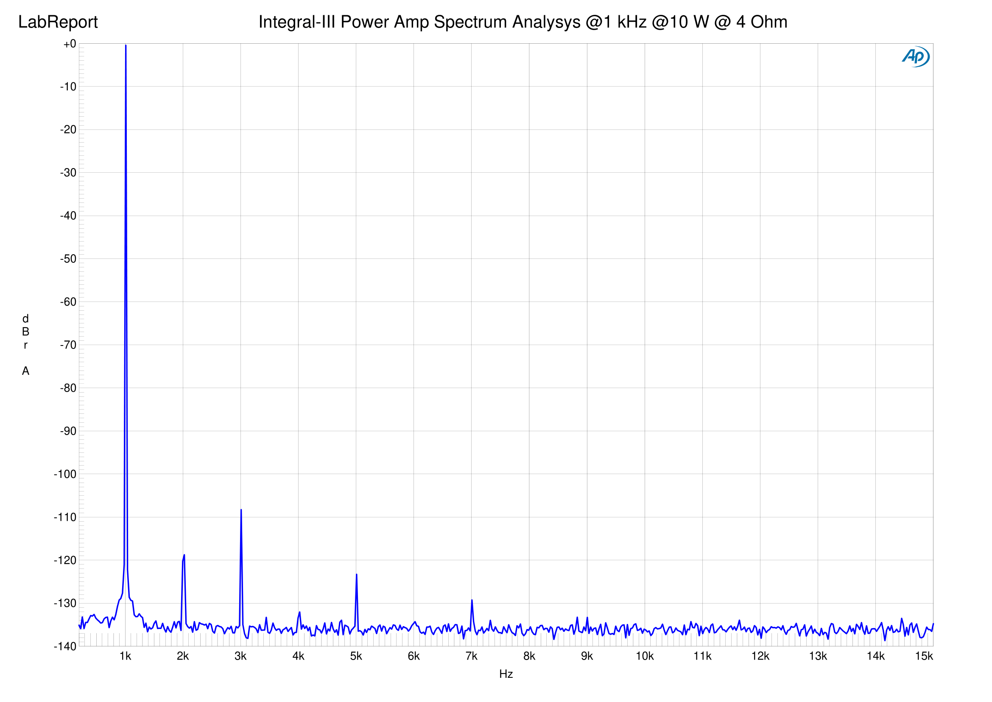Click the 11k frequency label
992x702 pixels.
click(702, 656)
